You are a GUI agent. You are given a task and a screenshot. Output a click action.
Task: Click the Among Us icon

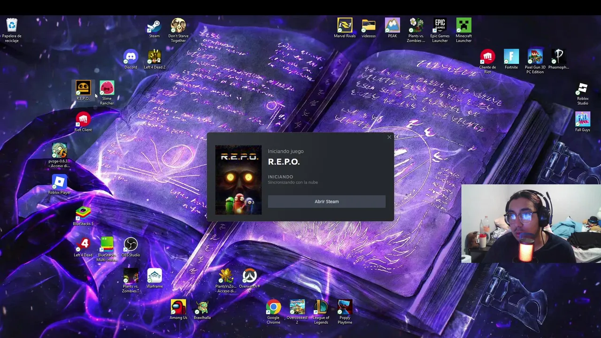click(178, 310)
